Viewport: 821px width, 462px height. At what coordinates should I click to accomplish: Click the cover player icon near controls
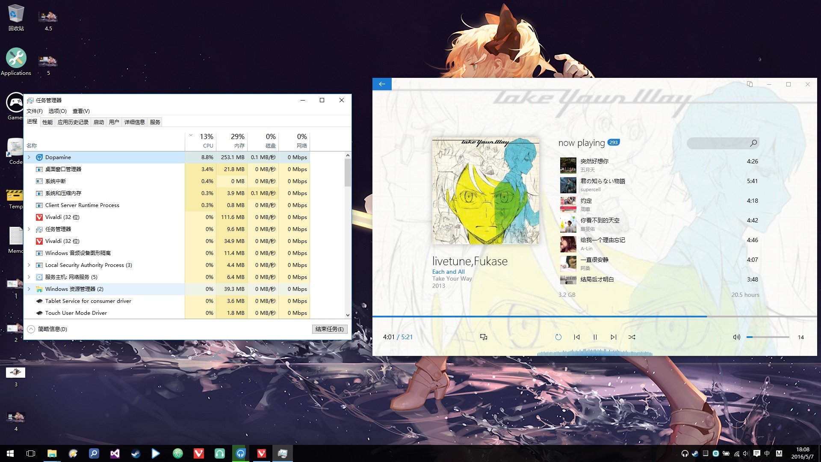point(484,337)
